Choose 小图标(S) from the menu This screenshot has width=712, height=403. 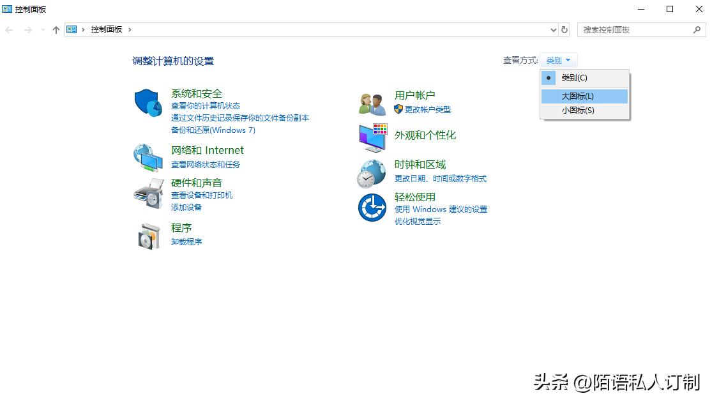578,110
